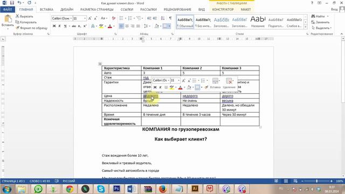This screenshot has height=194, width=345.
Task: Open Вставка in mini toolbar
Action: (215, 83)
